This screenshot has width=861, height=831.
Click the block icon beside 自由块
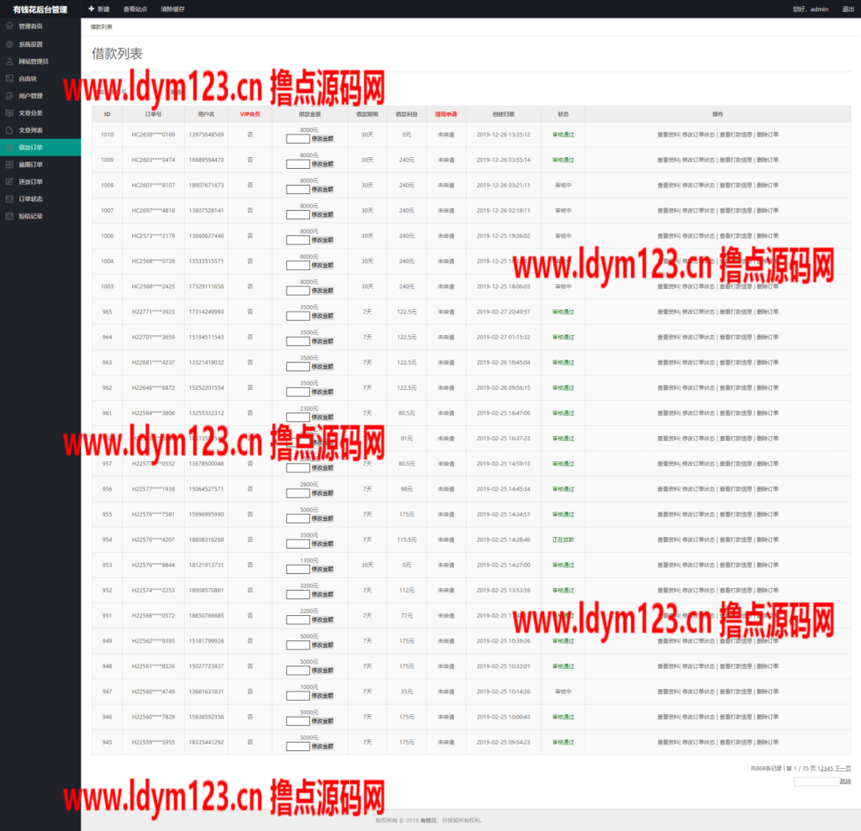[9, 78]
